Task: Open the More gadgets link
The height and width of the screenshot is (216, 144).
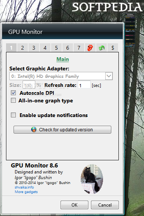Action: point(26,192)
